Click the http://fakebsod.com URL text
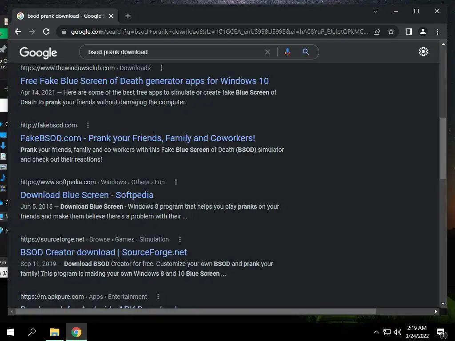Image resolution: width=455 pixels, height=341 pixels. (x=49, y=125)
